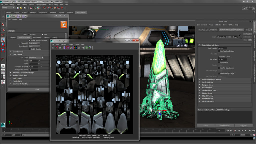Click the Maya icon below the toolbox
This screenshot has width=256, height=144.
point(3,125)
